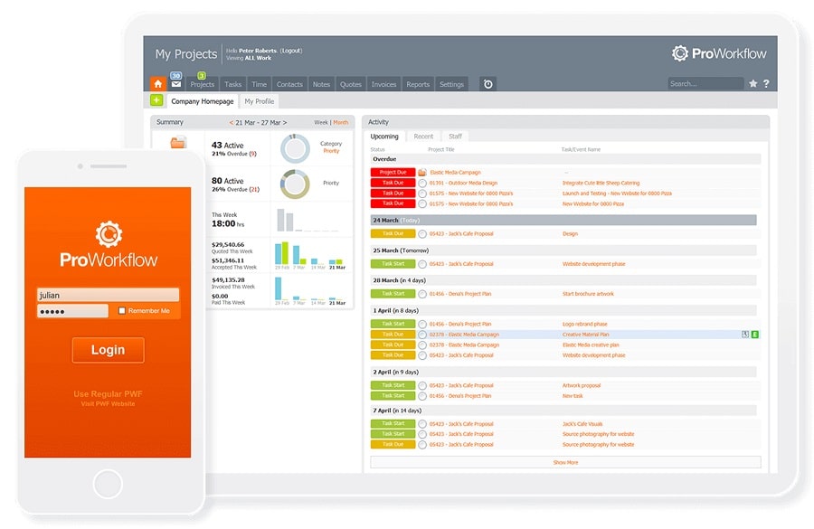
Task: Switch summary view to Week
Action: pos(321,122)
